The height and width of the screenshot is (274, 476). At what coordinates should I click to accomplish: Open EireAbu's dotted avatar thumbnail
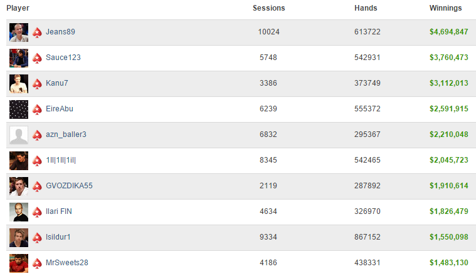(19, 109)
